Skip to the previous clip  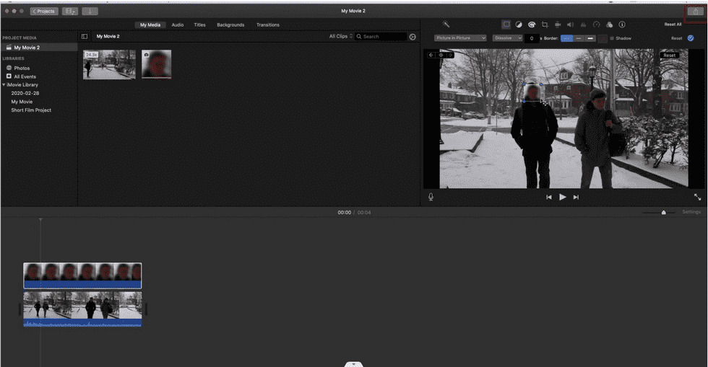pyautogui.click(x=549, y=197)
